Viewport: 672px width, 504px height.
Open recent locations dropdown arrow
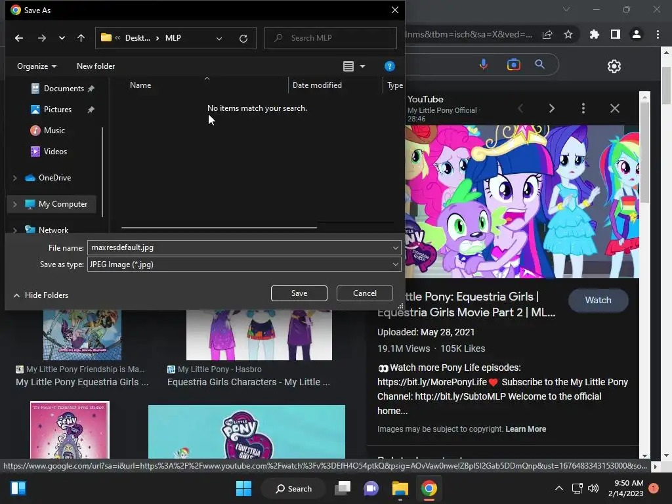[62, 38]
